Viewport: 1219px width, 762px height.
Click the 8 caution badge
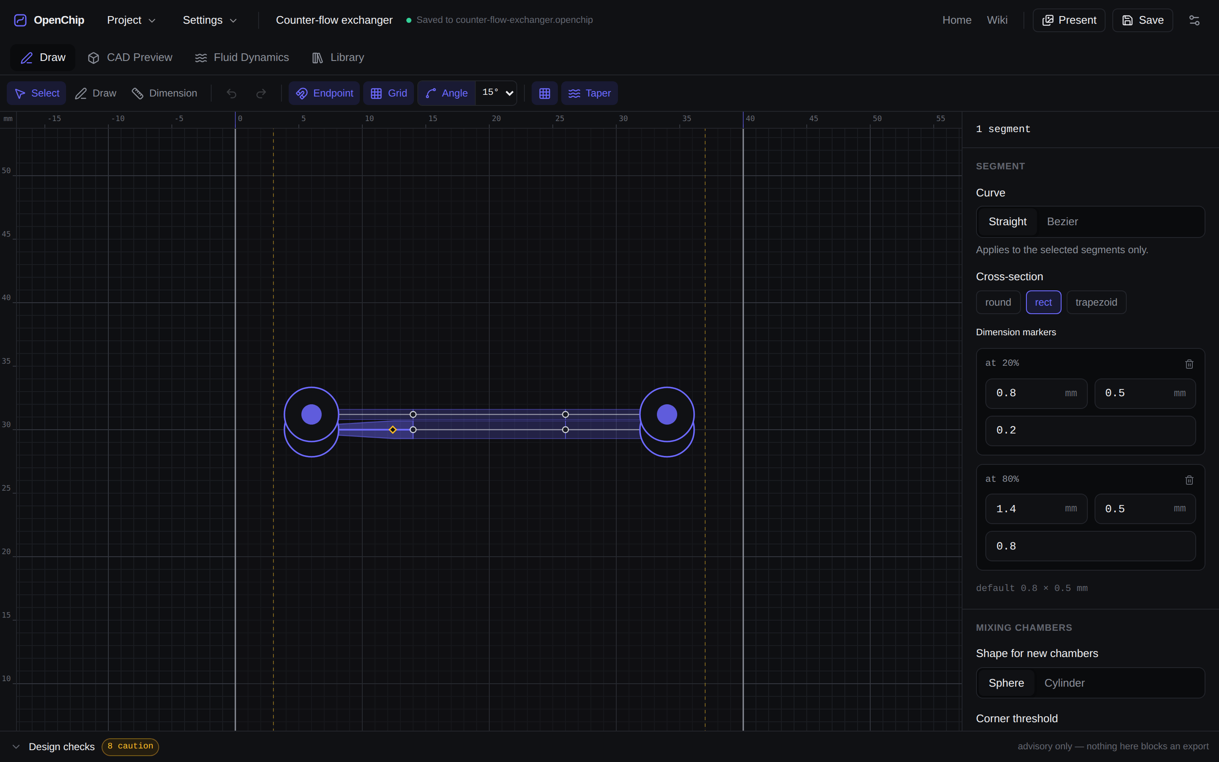[x=130, y=746]
